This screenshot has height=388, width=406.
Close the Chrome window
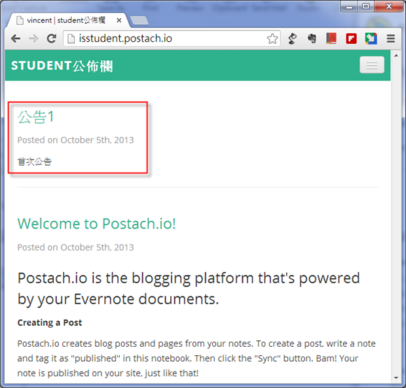pos(389,7)
